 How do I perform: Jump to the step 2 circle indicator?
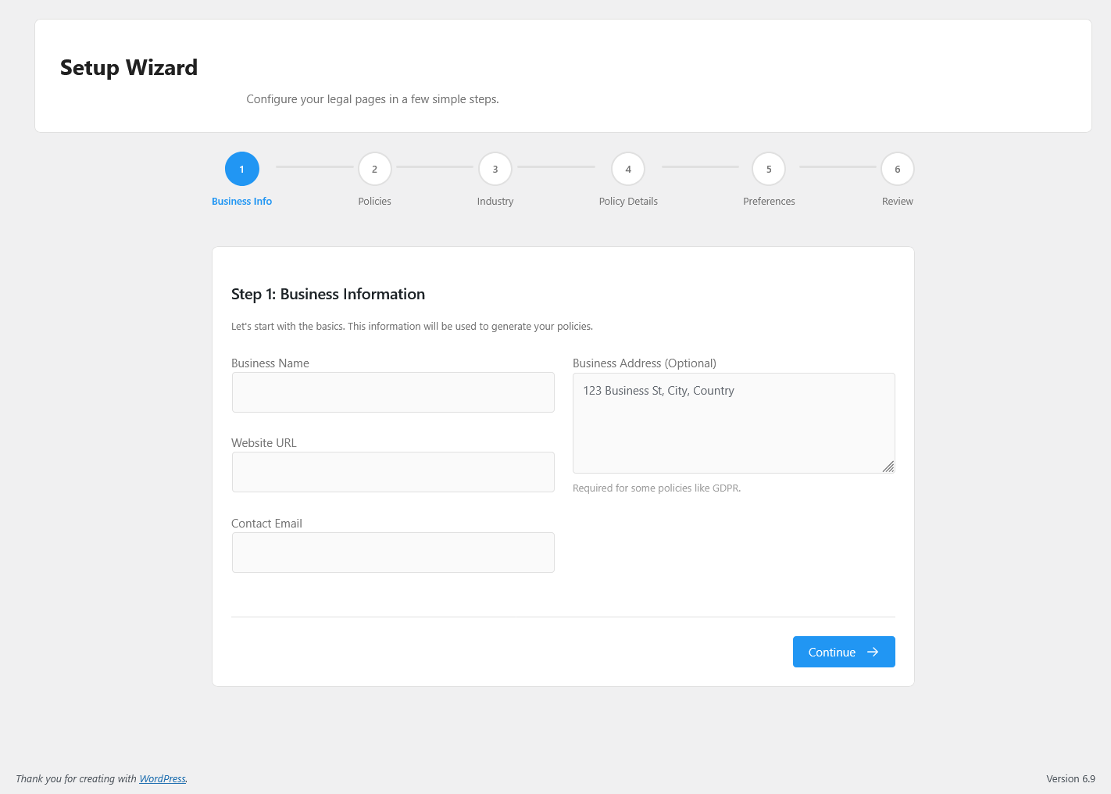pos(374,169)
